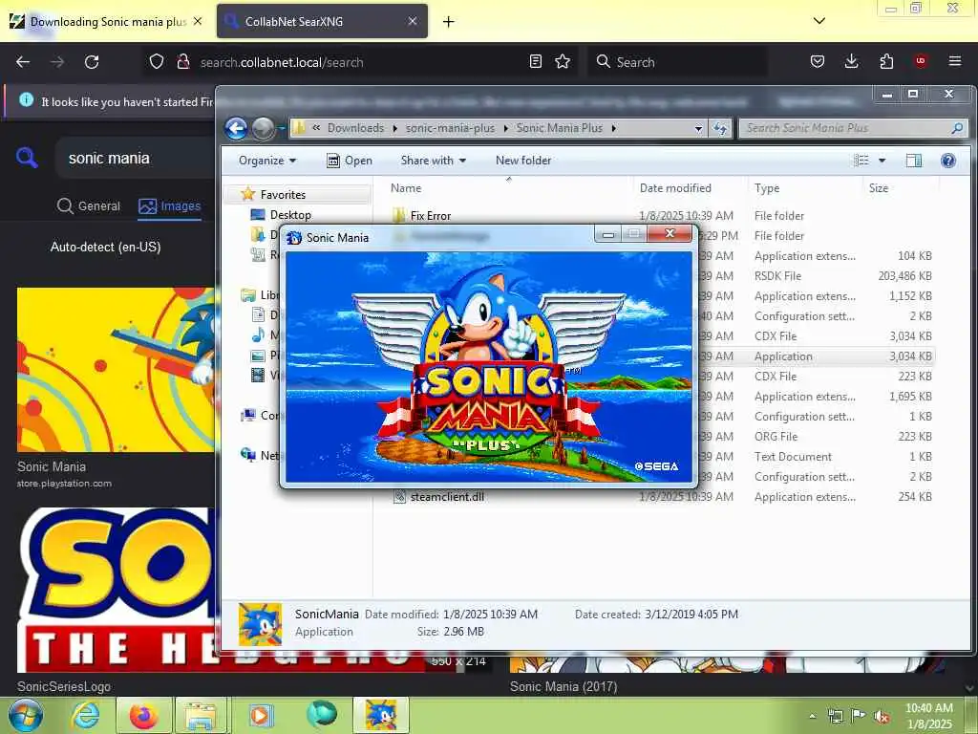The height and width of the screenshot is (734, 978).
Task: Open the Firefox hamburger menu
Action: coord(955,61)
